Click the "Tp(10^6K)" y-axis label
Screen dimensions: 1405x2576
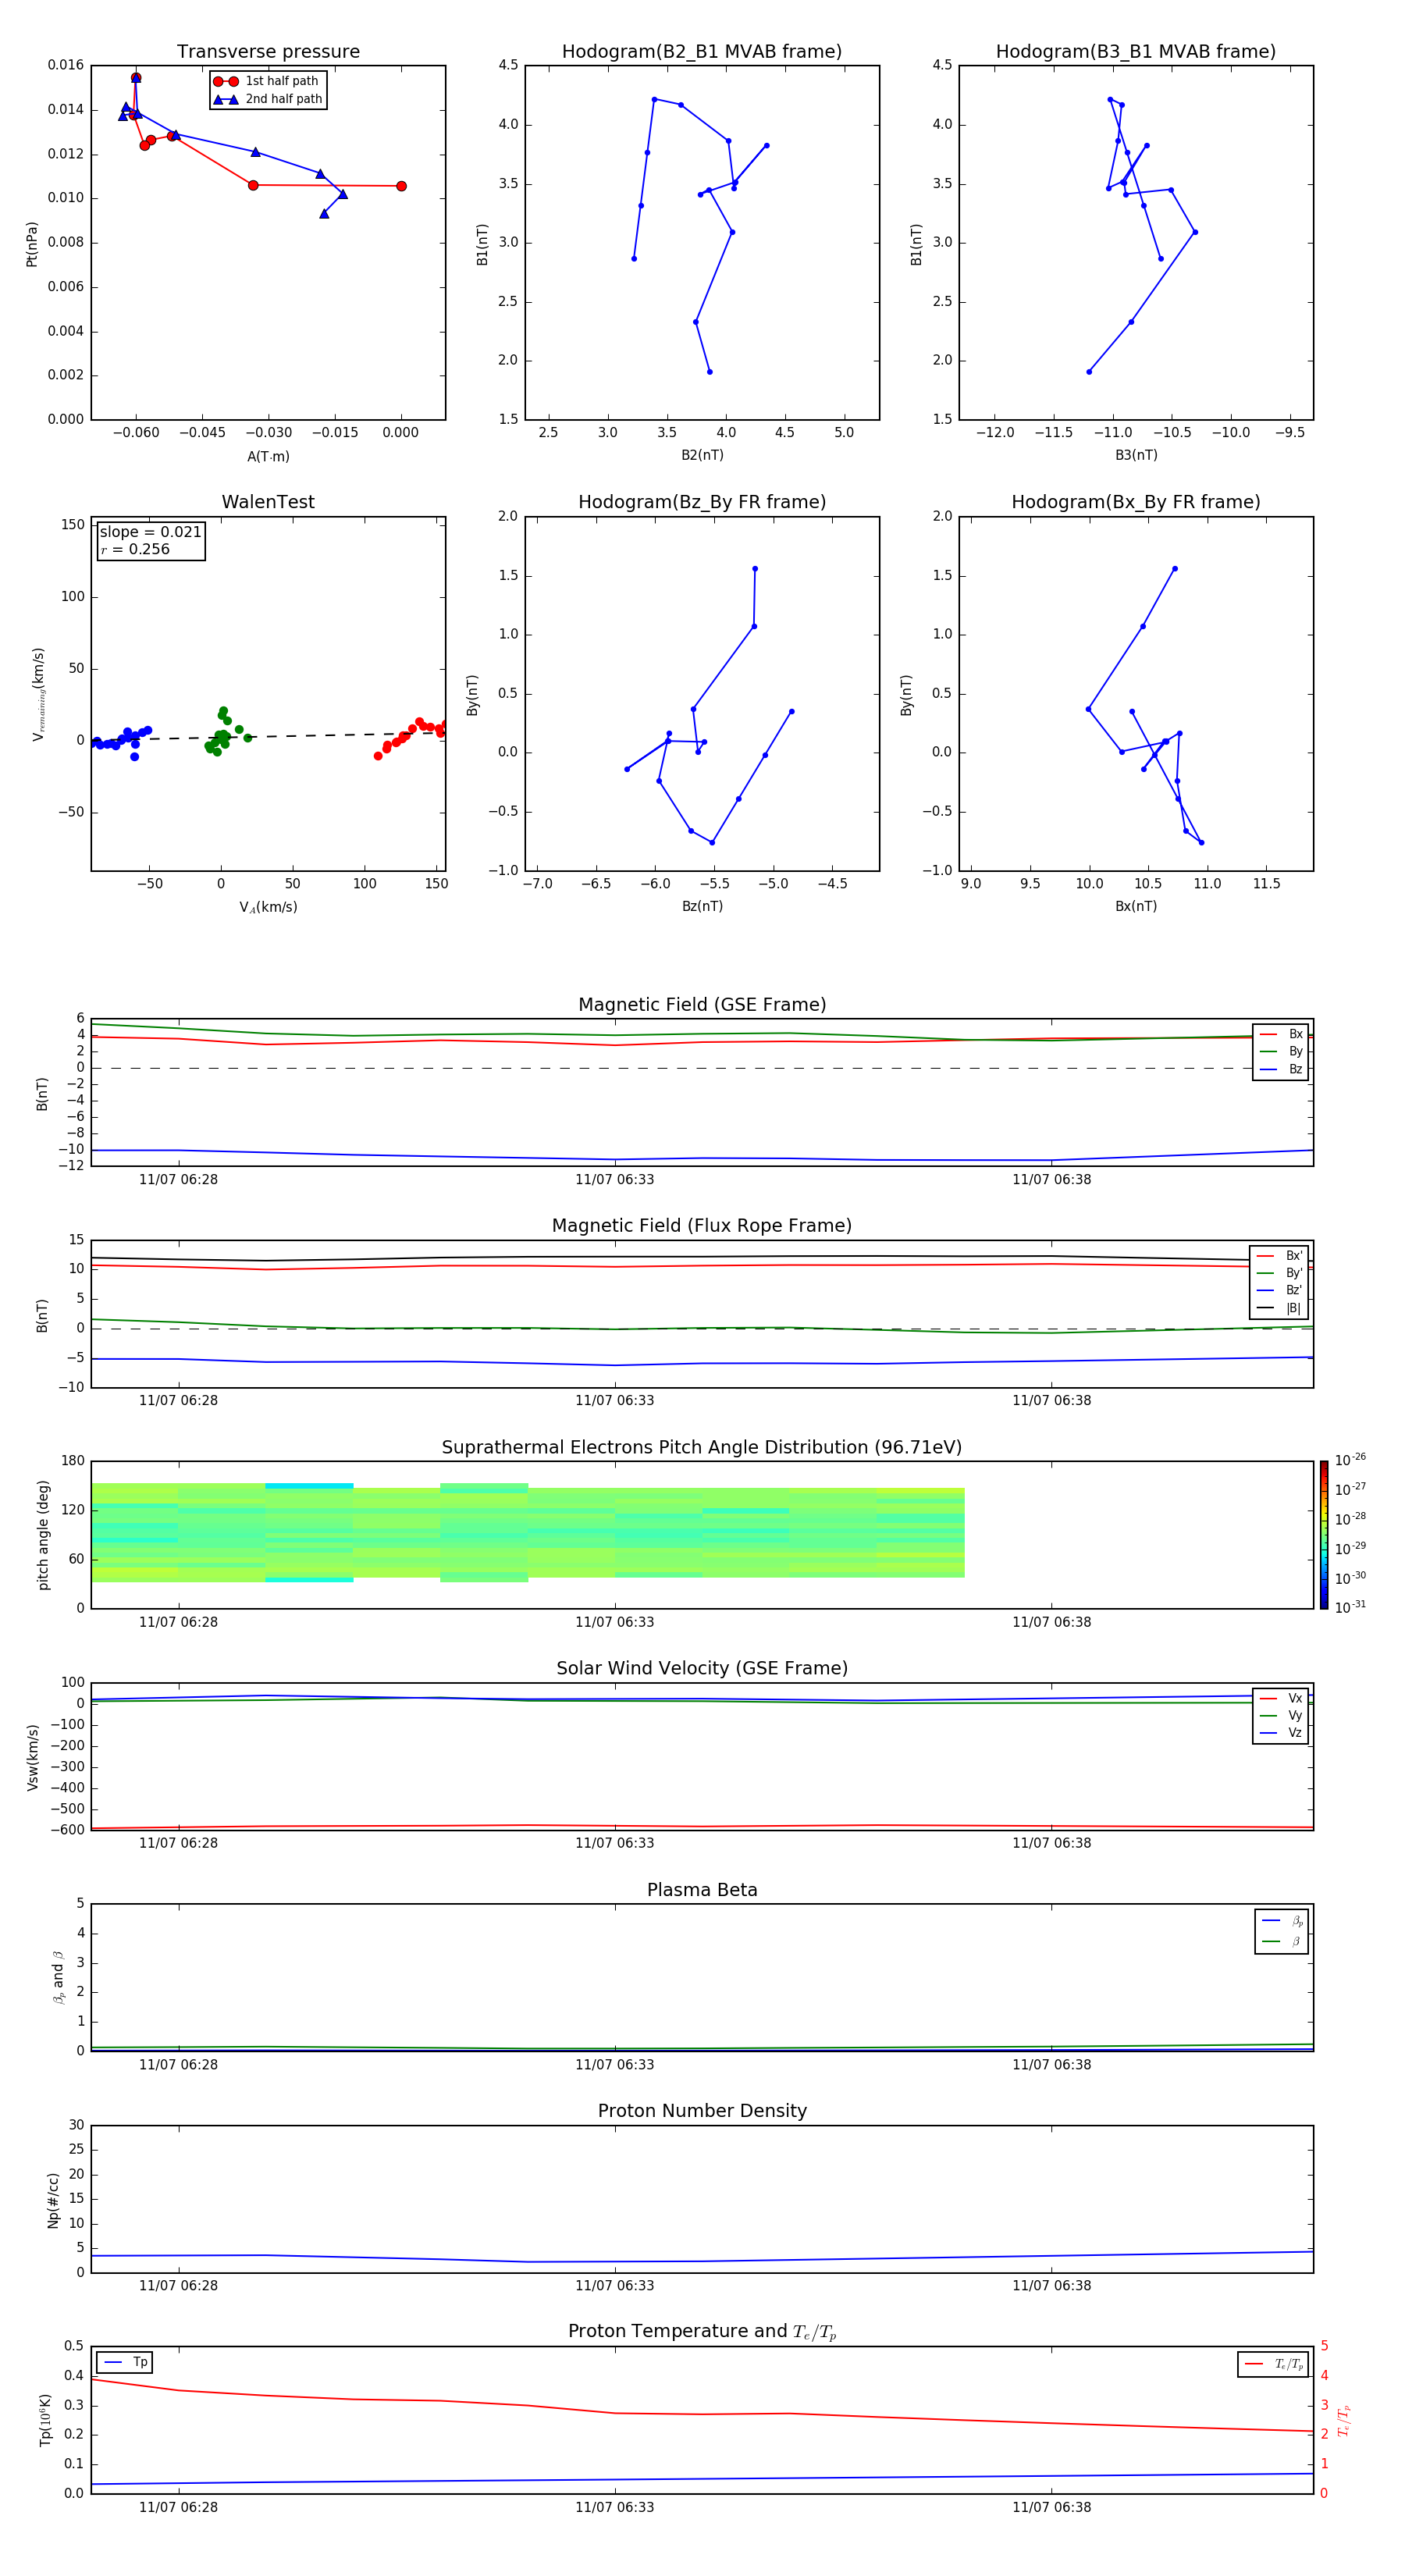[x=45, y=2420]
